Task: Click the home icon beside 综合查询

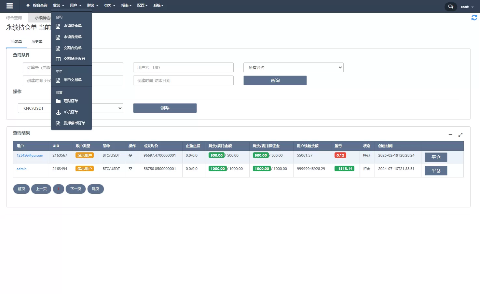Action: pyautogui.click(x=28, y=5)
